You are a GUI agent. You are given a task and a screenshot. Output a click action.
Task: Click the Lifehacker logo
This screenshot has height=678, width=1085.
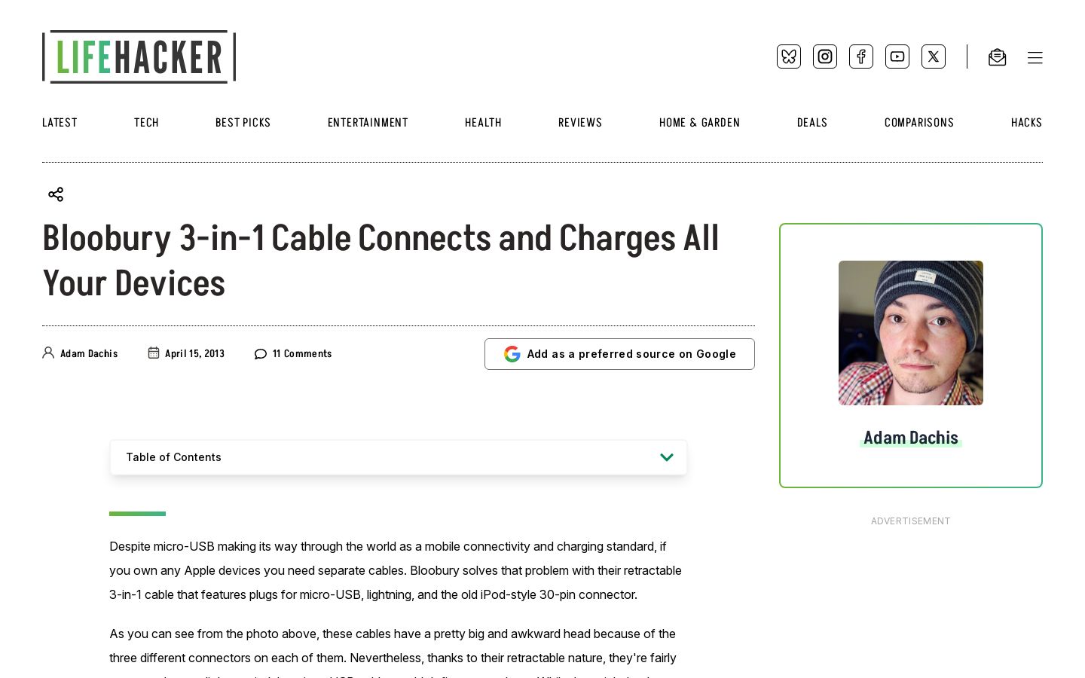pos(139,56)
